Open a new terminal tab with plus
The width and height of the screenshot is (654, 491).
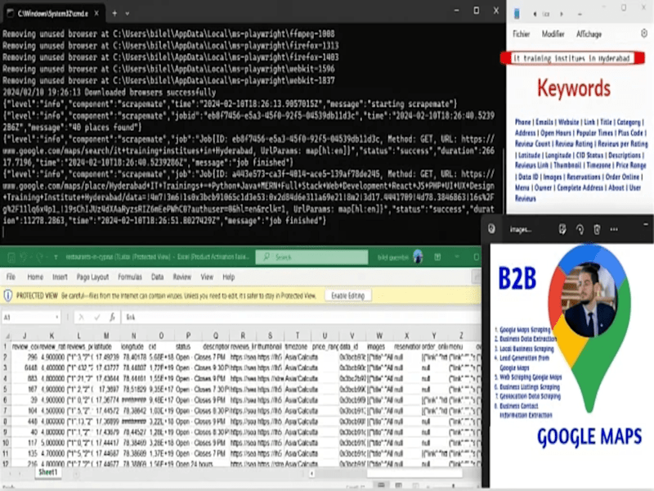tap(114, 13)
